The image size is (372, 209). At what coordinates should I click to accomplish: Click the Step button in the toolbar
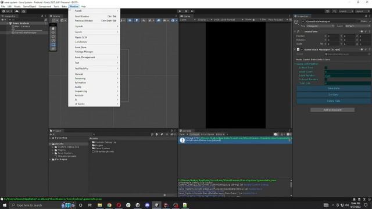click(x=192, y=11)
